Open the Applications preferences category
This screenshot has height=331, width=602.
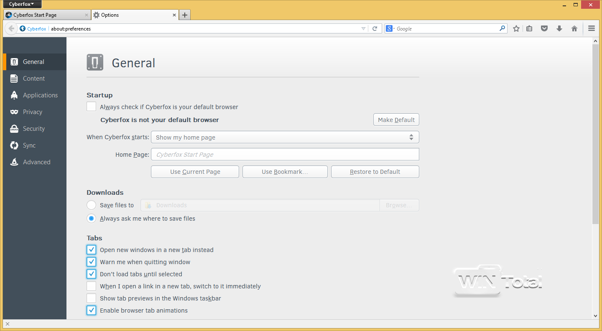pos(35,95)
